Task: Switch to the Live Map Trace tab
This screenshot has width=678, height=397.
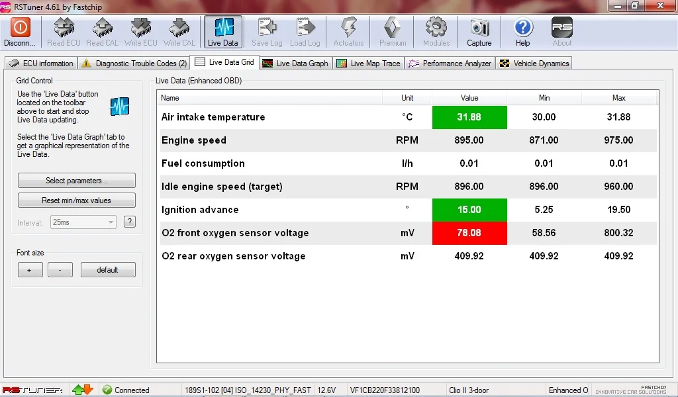Action: (x=369, y=63)
